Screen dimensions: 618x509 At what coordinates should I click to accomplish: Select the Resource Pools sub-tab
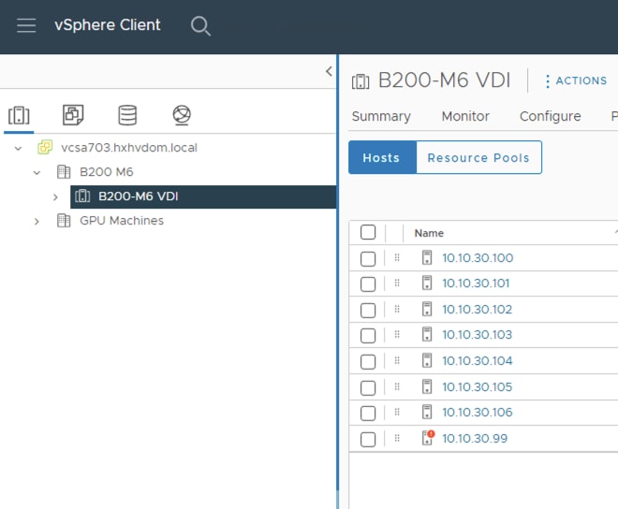pos(478,157)
